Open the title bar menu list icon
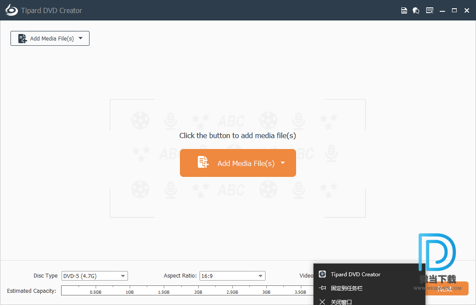Image resolution: width=476 pixels, height=305 pixels. point(430,10)
